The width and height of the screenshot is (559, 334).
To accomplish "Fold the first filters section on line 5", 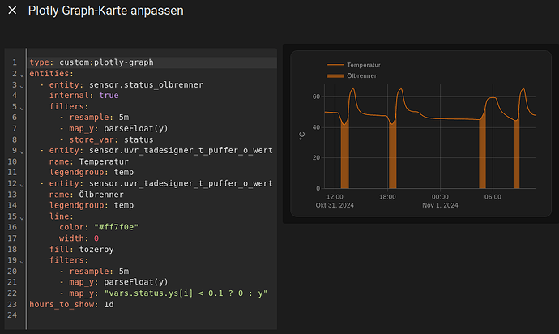I will [x=22, y=106].
